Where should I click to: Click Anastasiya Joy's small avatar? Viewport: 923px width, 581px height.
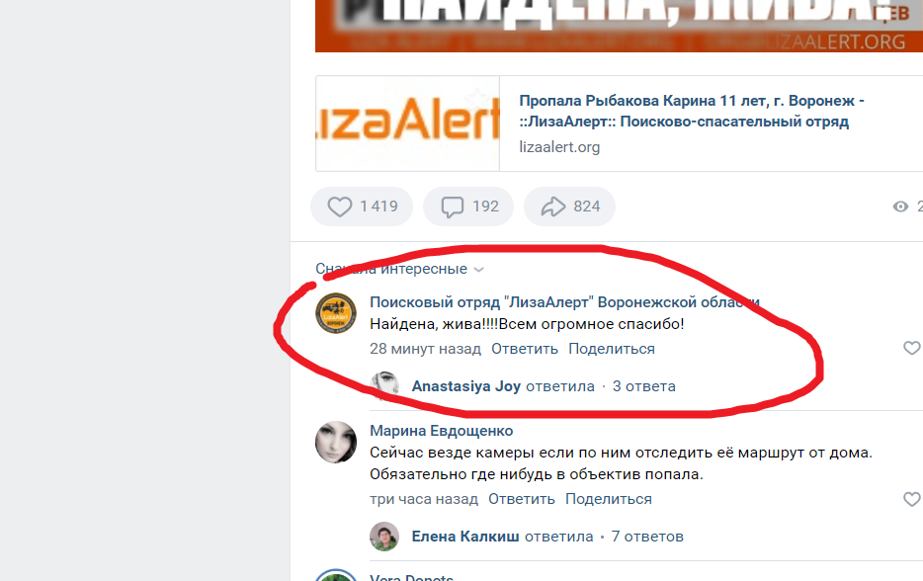(384, 386)
